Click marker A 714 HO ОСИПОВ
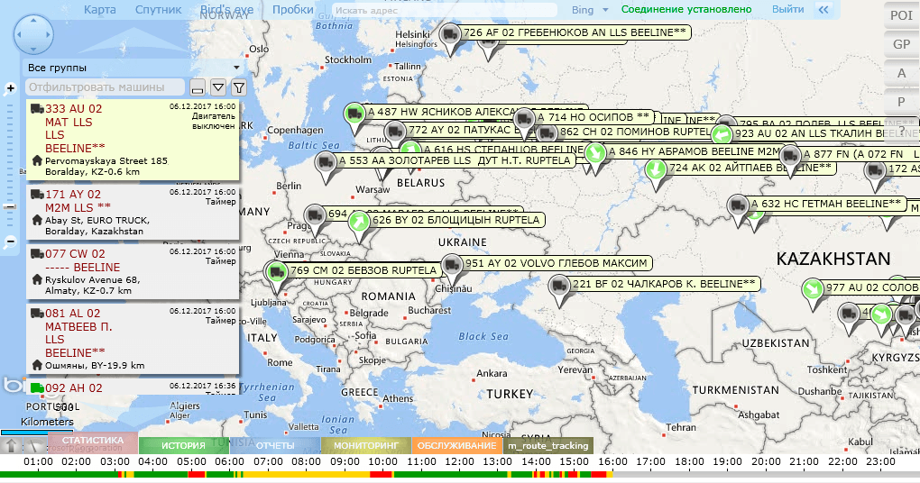The image size is (920, 483). click(x=524, y=120)
